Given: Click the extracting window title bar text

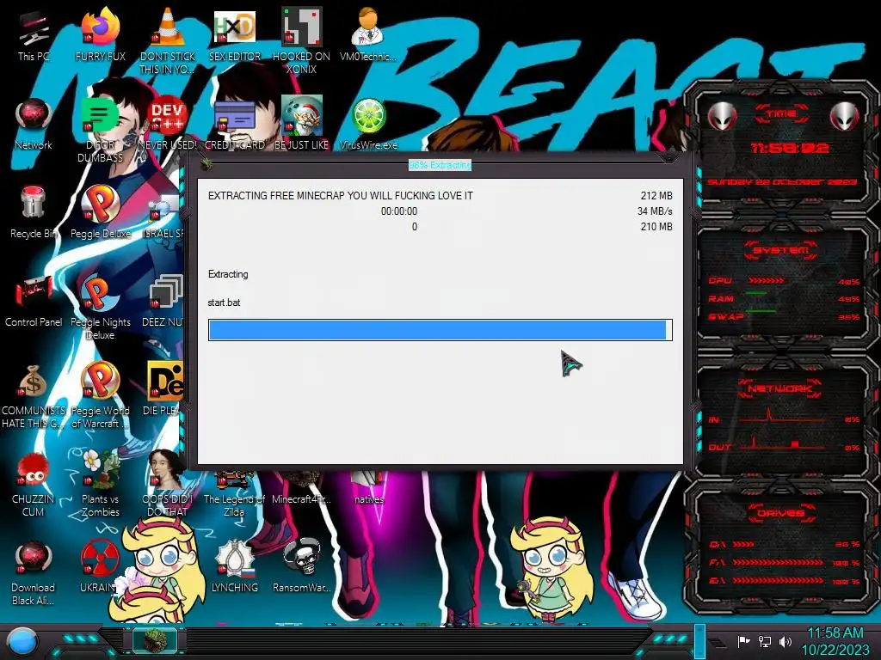Looking at the screenshot, I should [440, 165].
